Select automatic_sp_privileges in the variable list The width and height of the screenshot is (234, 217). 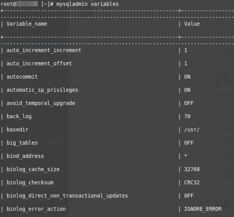pyautogui.click(x=42, y=90)
